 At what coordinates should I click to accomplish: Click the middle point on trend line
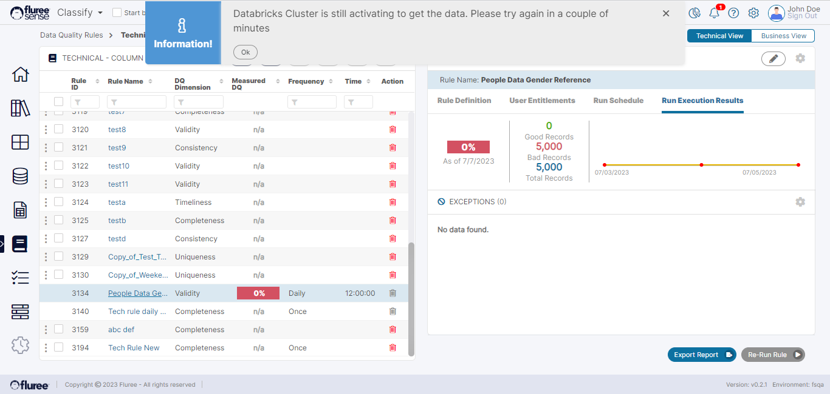[x=702, y=165]
